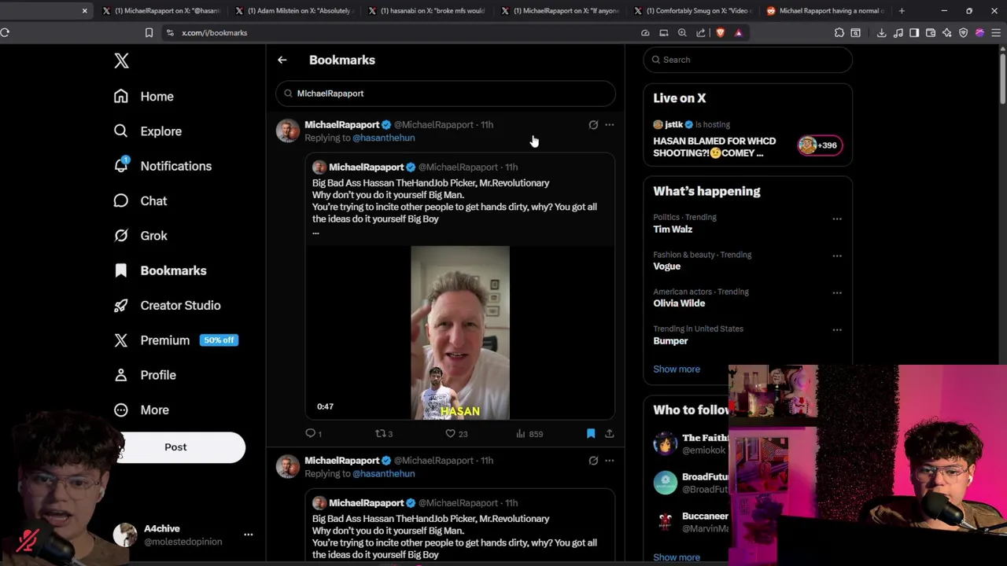Click the Premium X icon in the sidebar
This screenshot has width=1007, height=566.
(x=120, y=340)
